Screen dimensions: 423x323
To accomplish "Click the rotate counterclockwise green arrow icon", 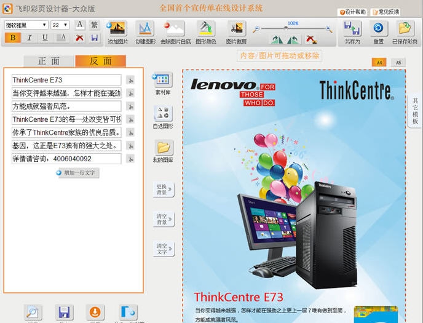I will [293, 40].
